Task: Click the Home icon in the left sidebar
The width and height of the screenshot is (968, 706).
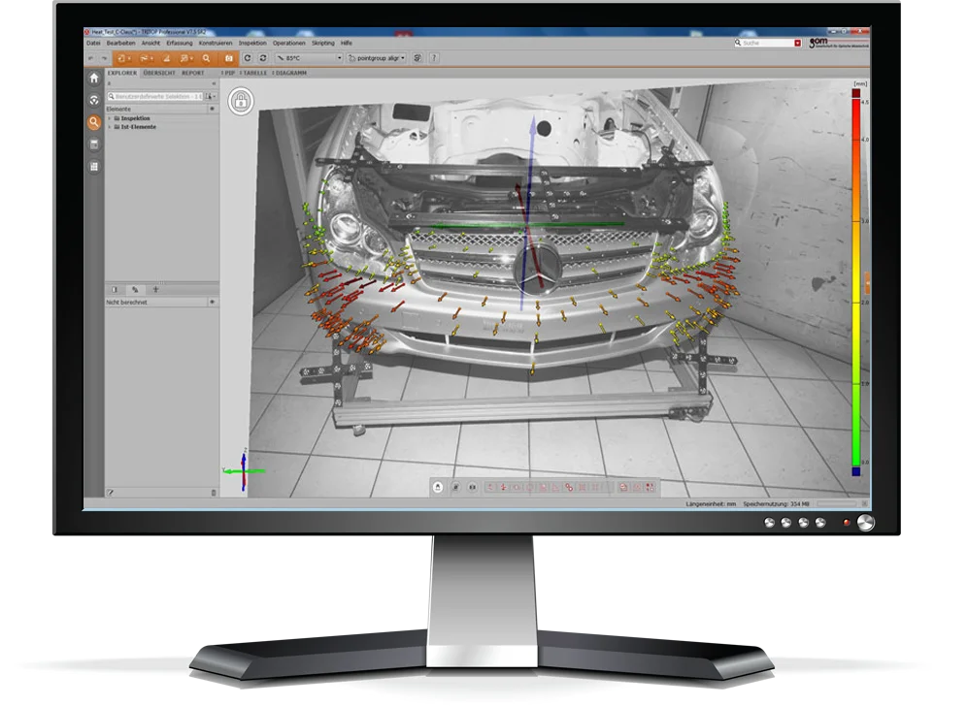Action: [x=94, y=78]
